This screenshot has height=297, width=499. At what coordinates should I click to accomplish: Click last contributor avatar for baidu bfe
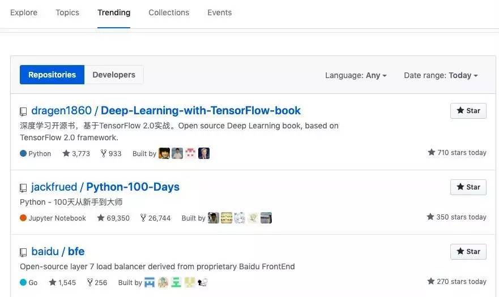[x=203, y=282]
